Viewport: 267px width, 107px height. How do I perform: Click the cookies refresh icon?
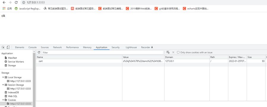coord(39,52)
